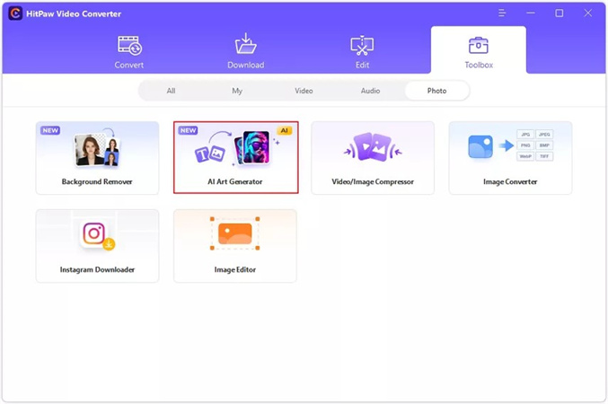Open the Instagram Downloader label
The image size is (608, 404).
tap(97, 269)
